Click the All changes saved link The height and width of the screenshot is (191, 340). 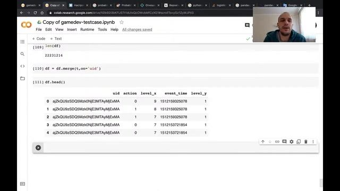click(x=137, y=30)
